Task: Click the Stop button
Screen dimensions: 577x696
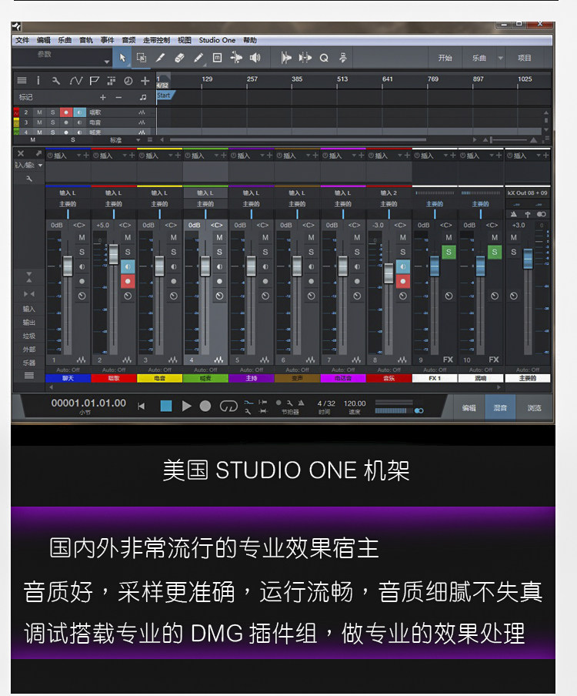Action: point(166,407)
